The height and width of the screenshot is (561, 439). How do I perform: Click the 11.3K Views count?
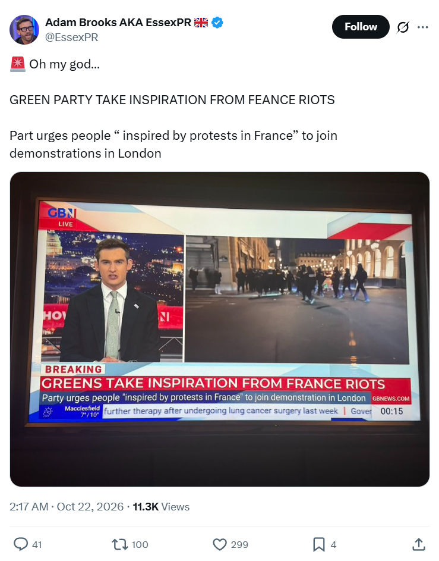(161, 507)
